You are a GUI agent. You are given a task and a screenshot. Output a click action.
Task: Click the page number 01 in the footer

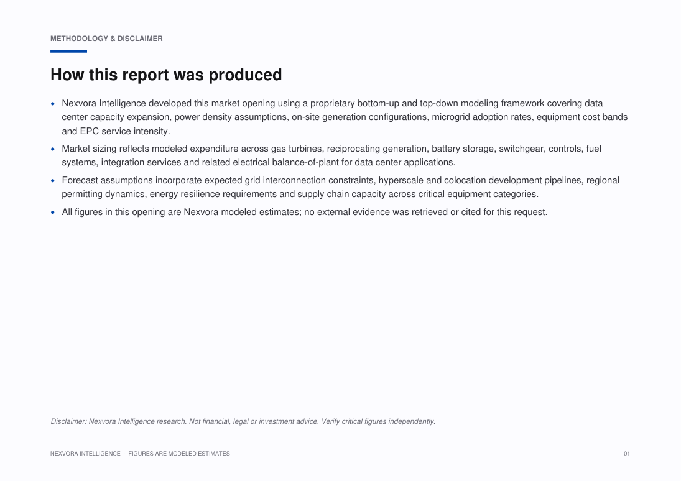pos(627,454)
